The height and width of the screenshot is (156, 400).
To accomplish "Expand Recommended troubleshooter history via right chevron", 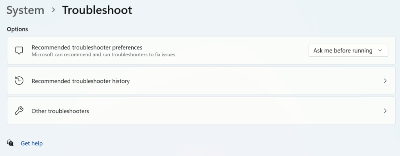I will 385,81.
